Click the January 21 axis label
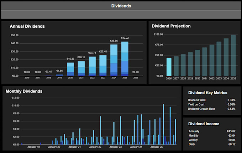Viewport: 242px width, 153px height. coord(74,147)
